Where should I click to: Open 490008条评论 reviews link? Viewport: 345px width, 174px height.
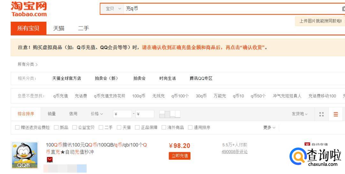234,152
